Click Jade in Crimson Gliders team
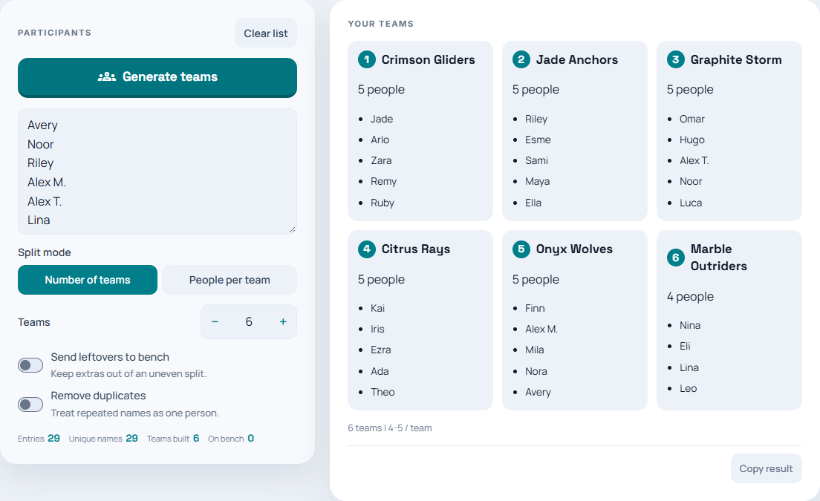 [382, 119]
